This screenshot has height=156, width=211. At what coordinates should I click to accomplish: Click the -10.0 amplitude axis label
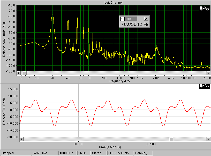point(11,5)
